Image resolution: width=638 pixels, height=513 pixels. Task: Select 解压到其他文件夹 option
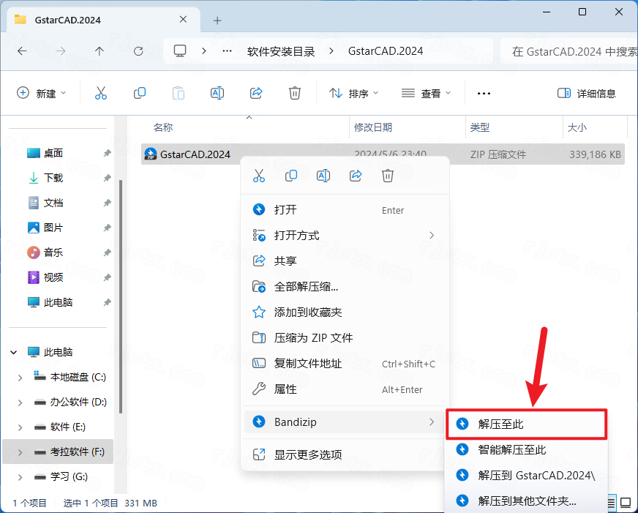[527, 501]
